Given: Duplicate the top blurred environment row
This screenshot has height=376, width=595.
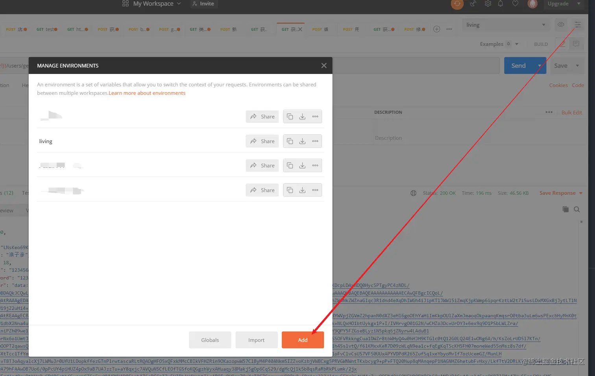Looking at the screenshot, I should coord(290,117).
